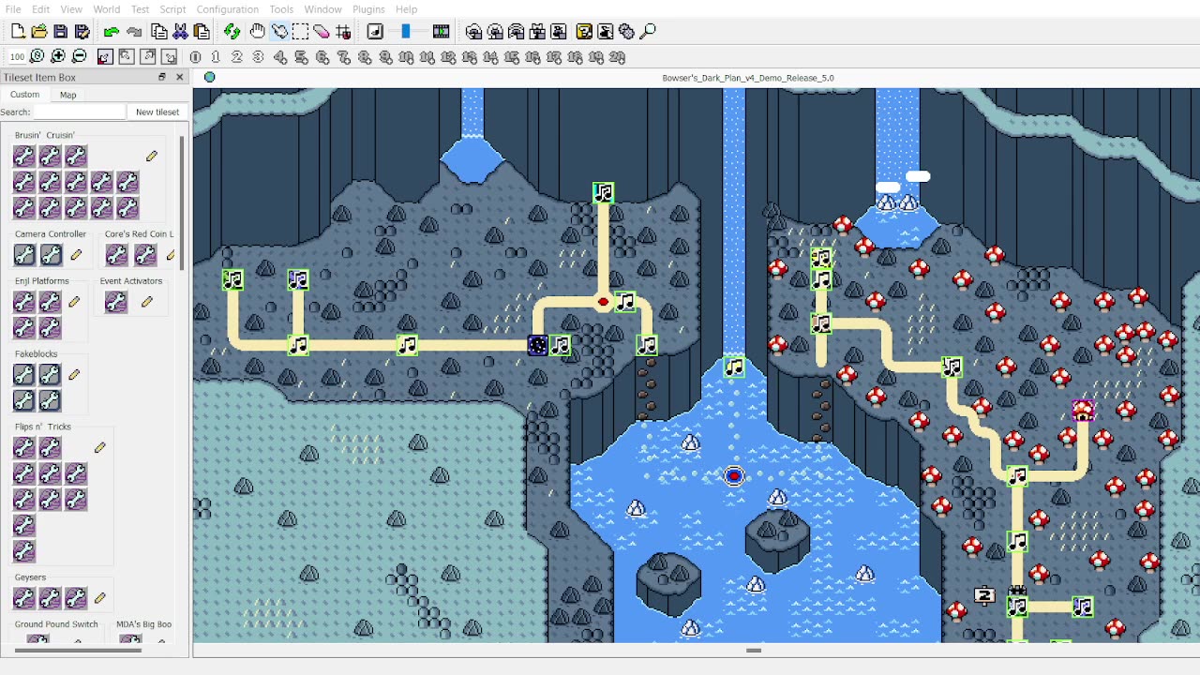Click the gears settings icon in the toolbar

point(626,32)
